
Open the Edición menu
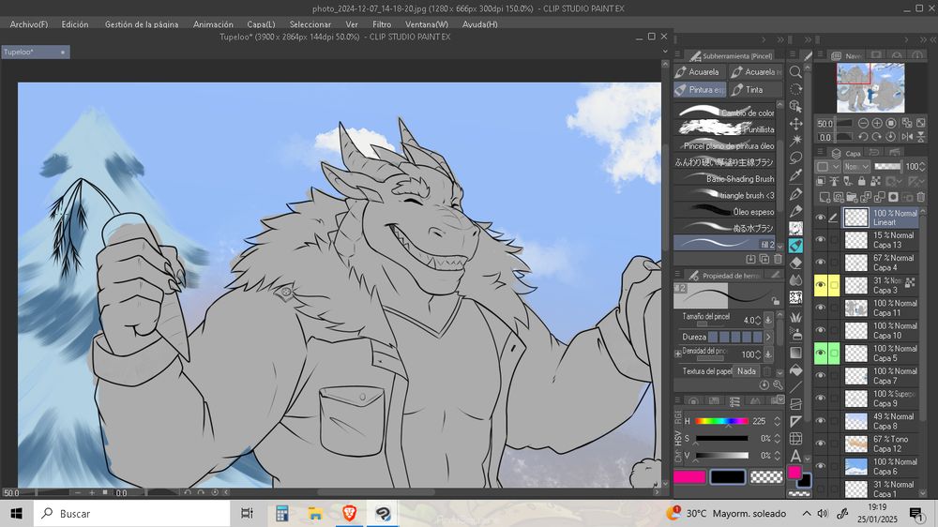pos(75,24)
